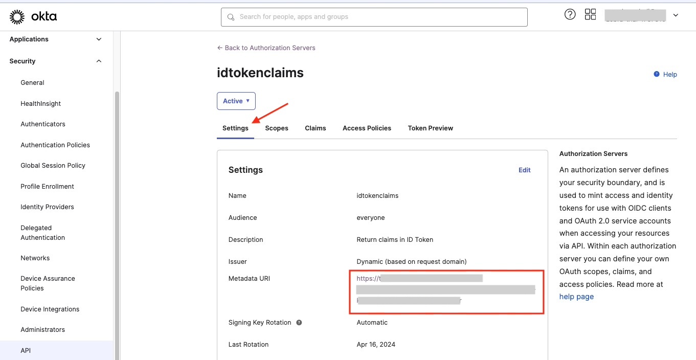
Task: Click Edit in Settings panel
Action: (524, 170)
